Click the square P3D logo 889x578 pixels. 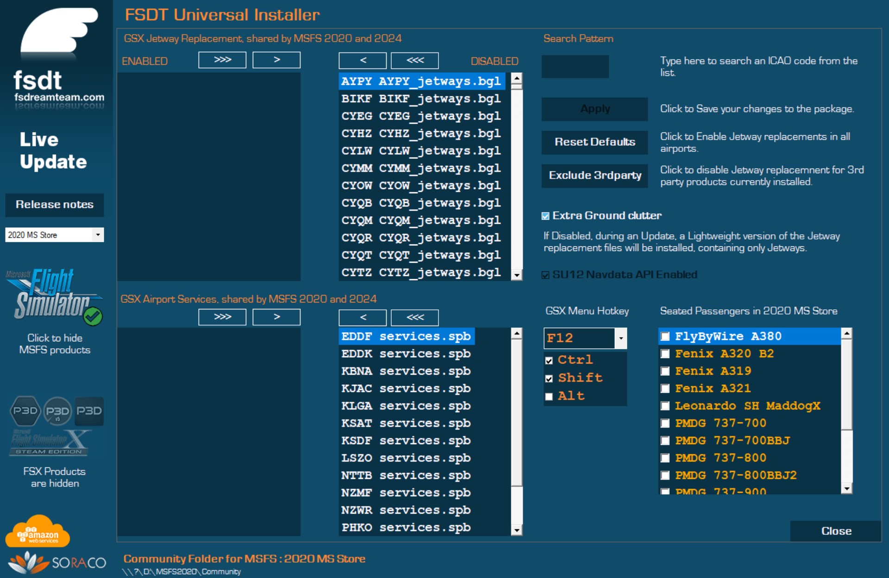[89, 411]
